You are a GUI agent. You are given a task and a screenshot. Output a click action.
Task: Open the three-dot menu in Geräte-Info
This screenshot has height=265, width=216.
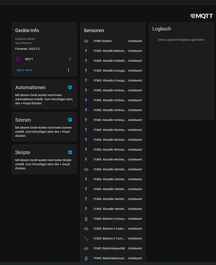pos(68,70)
